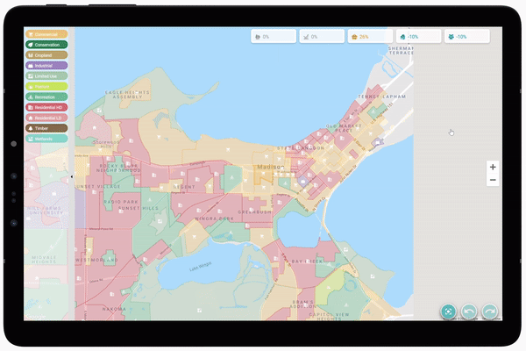The image size is (526, 351).
Task: Click the EAGLE HEIGHTS ASSEMBLY label
Action: 127,95
